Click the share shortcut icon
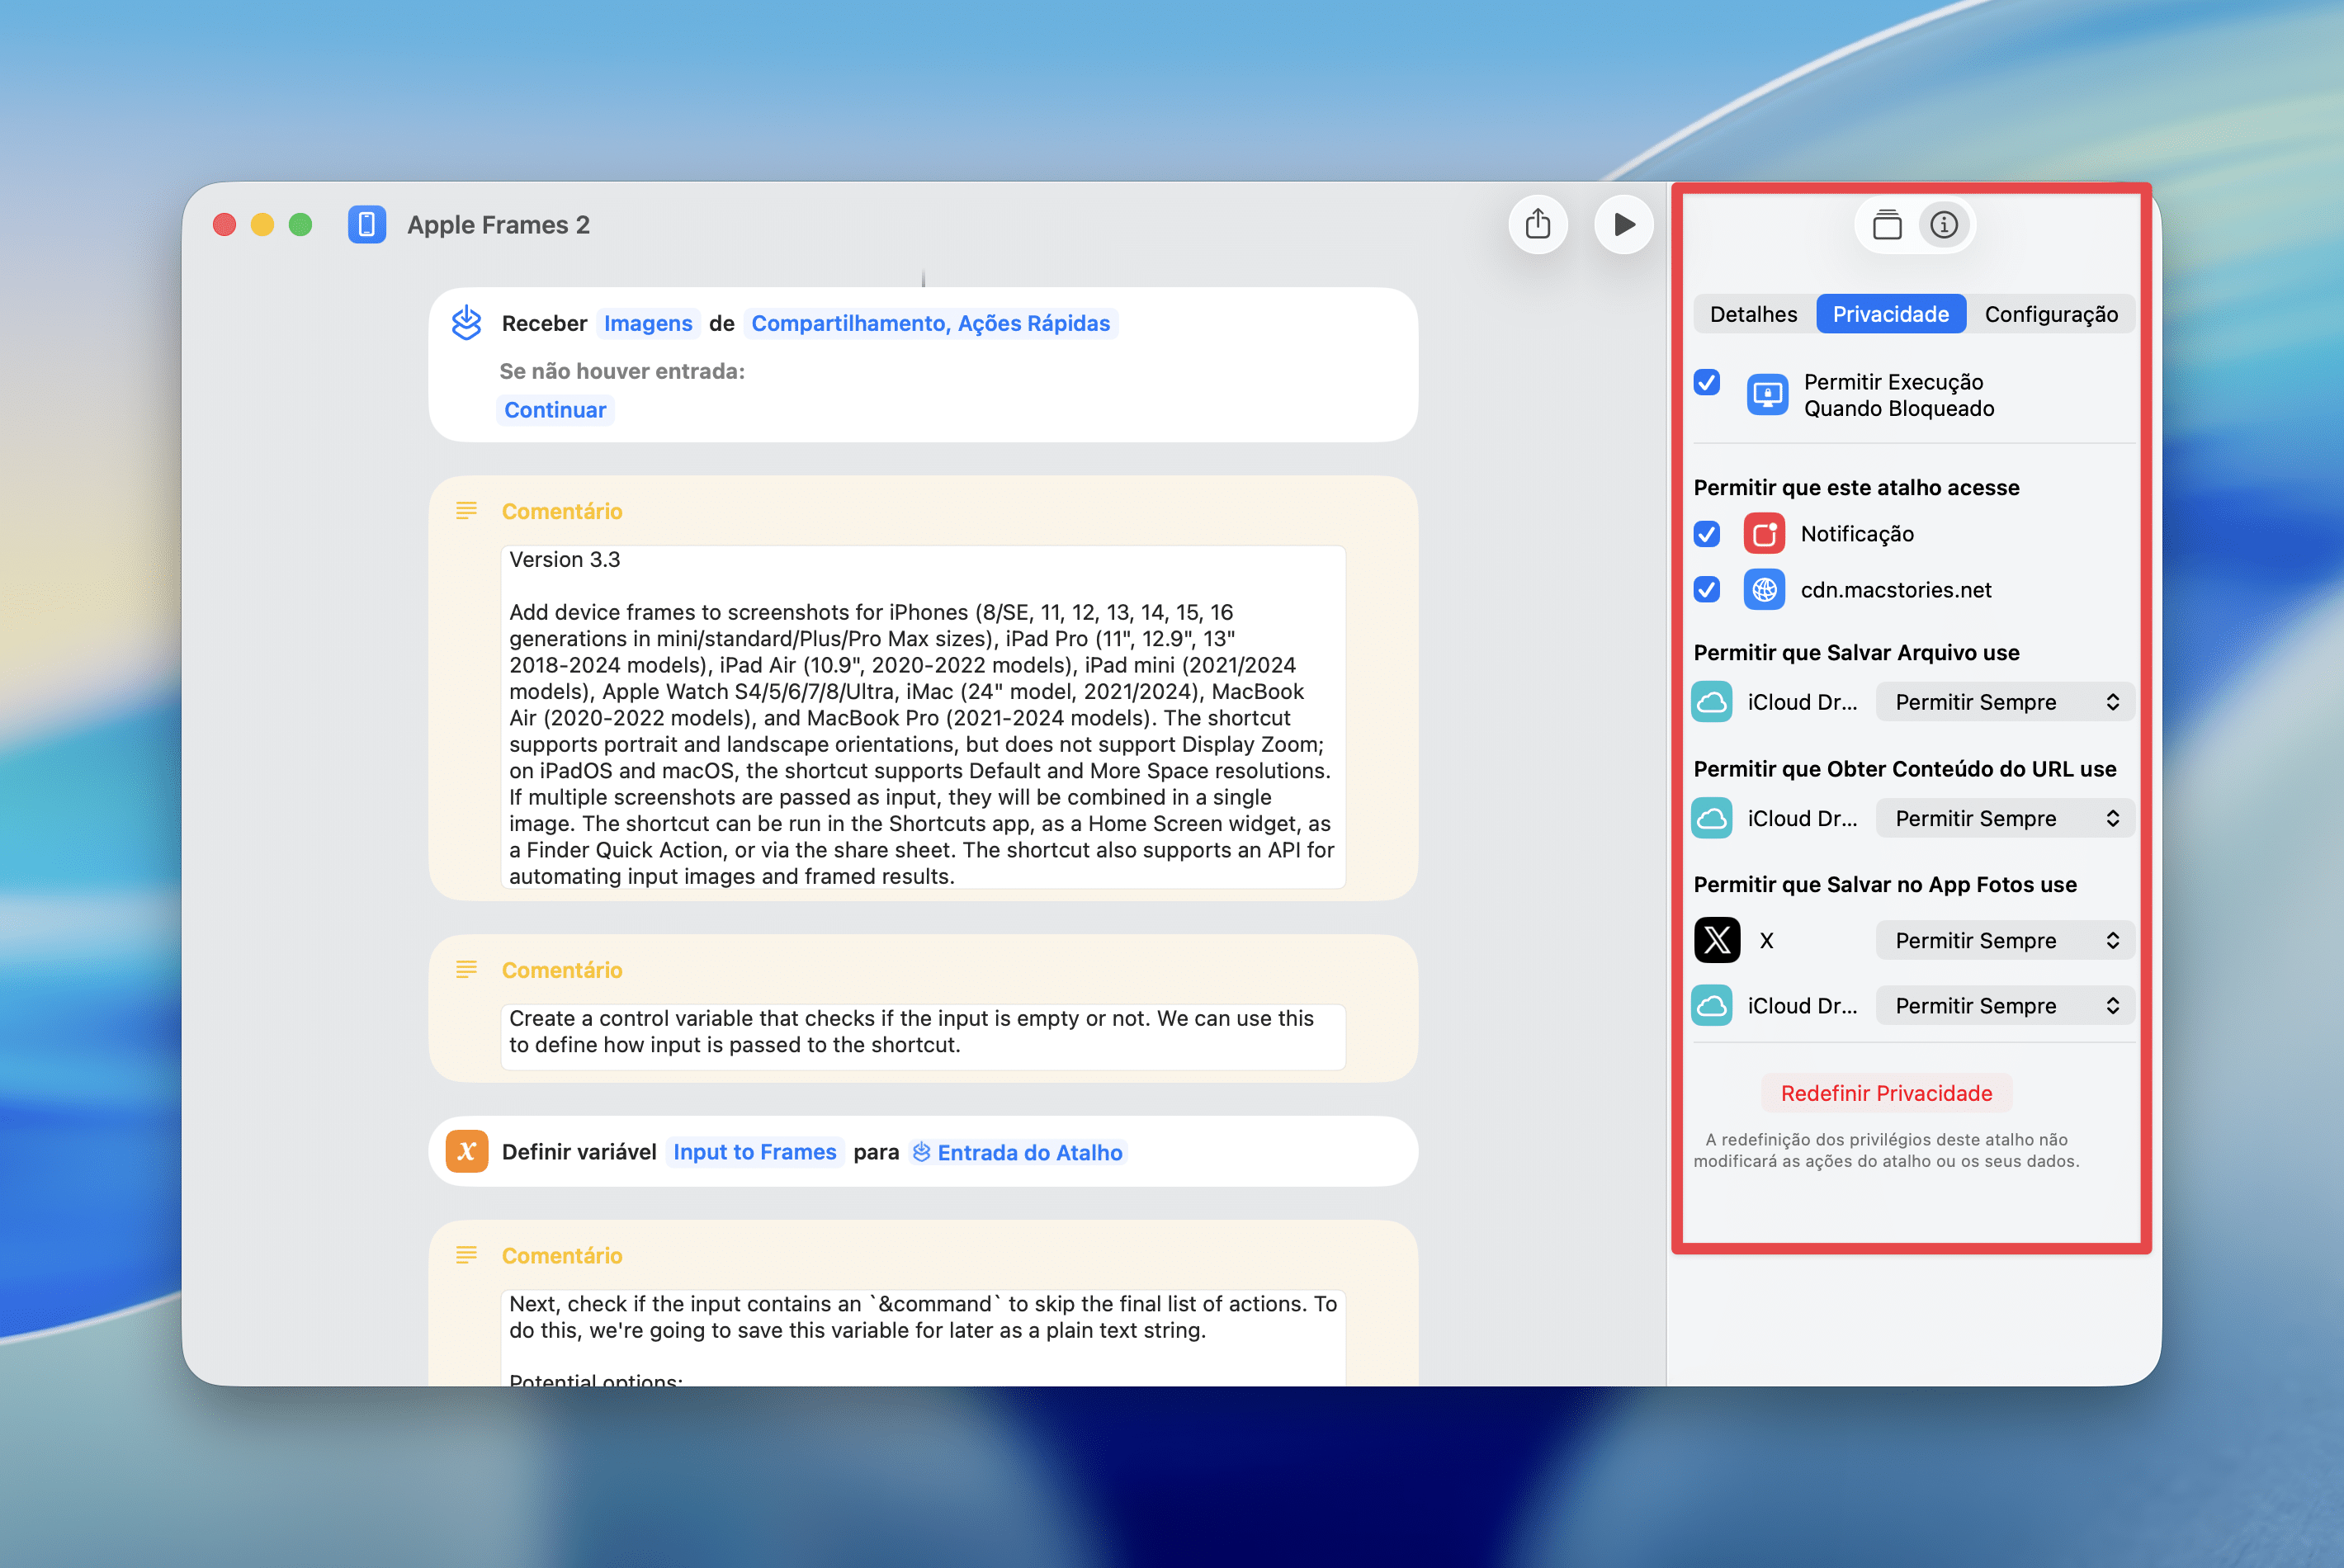The width and height of the screenshot is (2344, 1568). (x=1537, y=224)
